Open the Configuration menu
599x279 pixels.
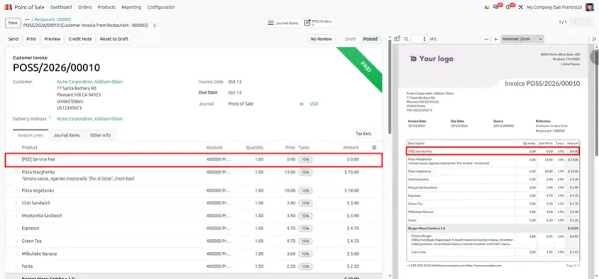[x=161, y=7]
